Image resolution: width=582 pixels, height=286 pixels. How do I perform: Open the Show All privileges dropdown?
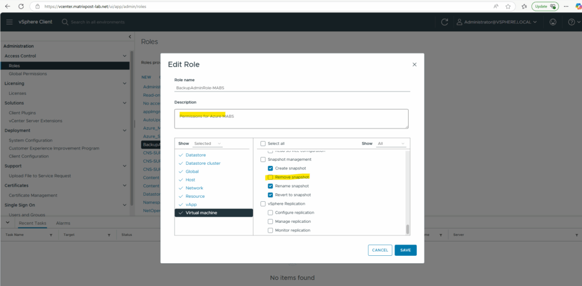coord(391,143)
